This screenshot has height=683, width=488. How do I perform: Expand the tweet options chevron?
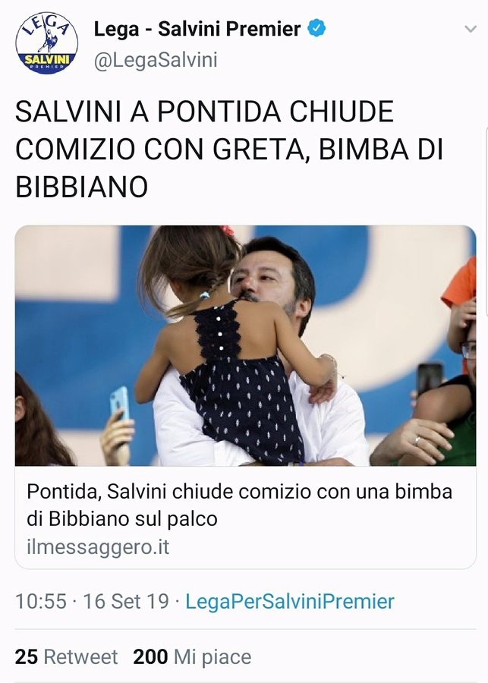471,29
